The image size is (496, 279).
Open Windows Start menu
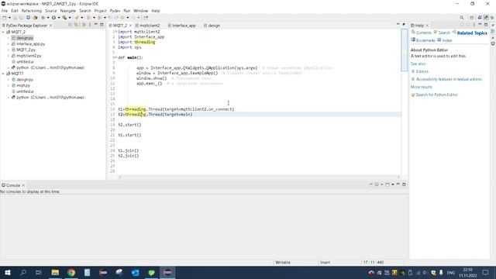click(8, 272)
